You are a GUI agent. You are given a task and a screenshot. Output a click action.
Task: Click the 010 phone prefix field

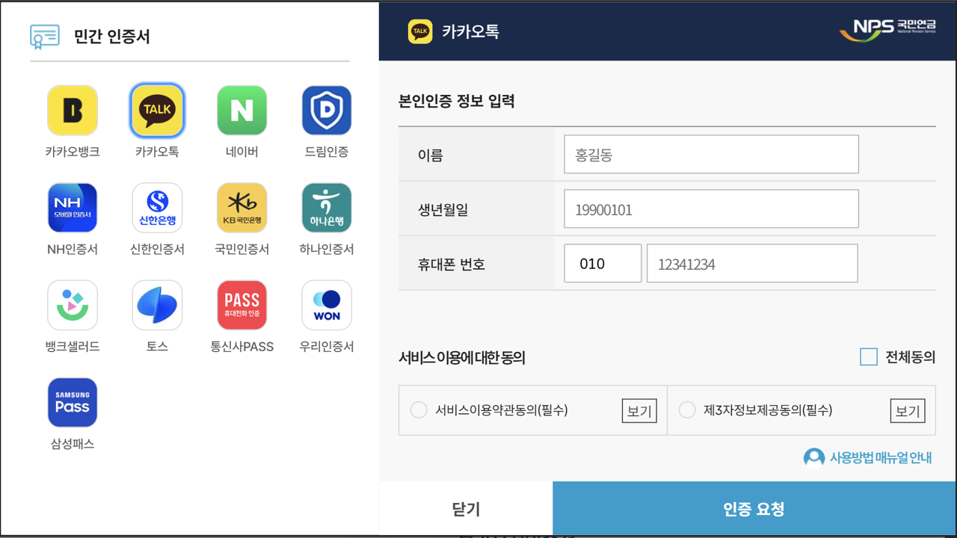point(603,263)
